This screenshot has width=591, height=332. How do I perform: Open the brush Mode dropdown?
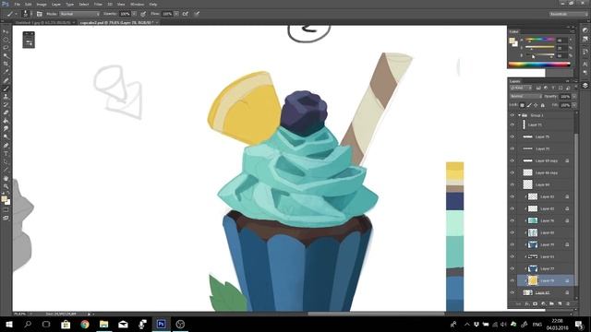click(x=79, y=14)
